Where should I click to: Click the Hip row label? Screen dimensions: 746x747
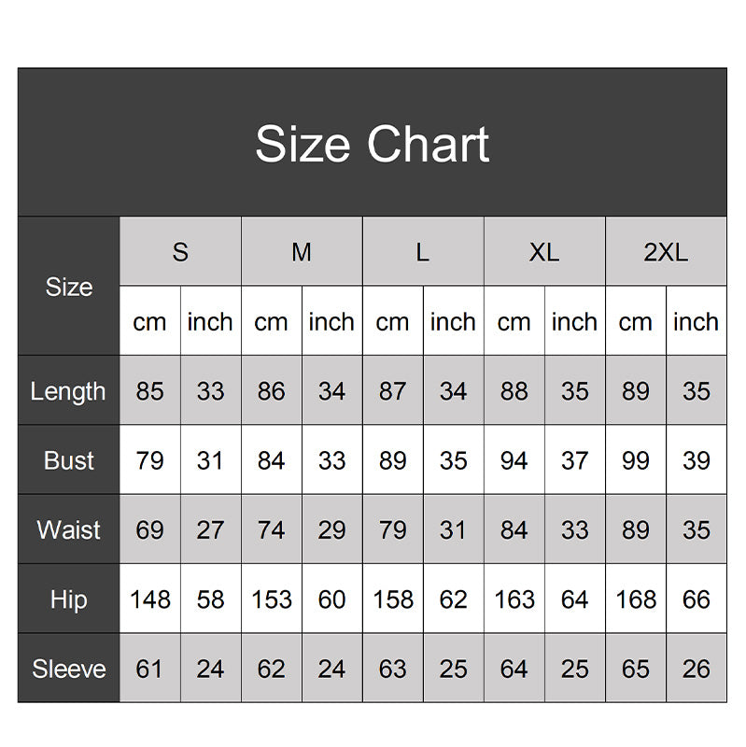[68, 599]
